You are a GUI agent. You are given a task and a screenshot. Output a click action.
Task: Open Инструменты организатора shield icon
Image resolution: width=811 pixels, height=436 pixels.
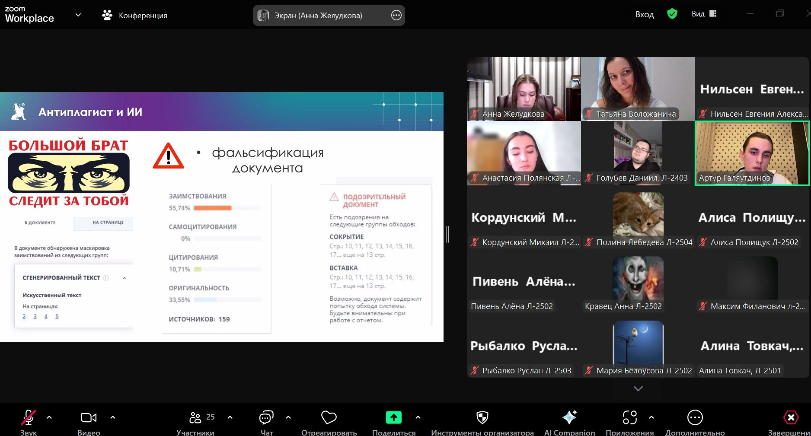(482, 417)
